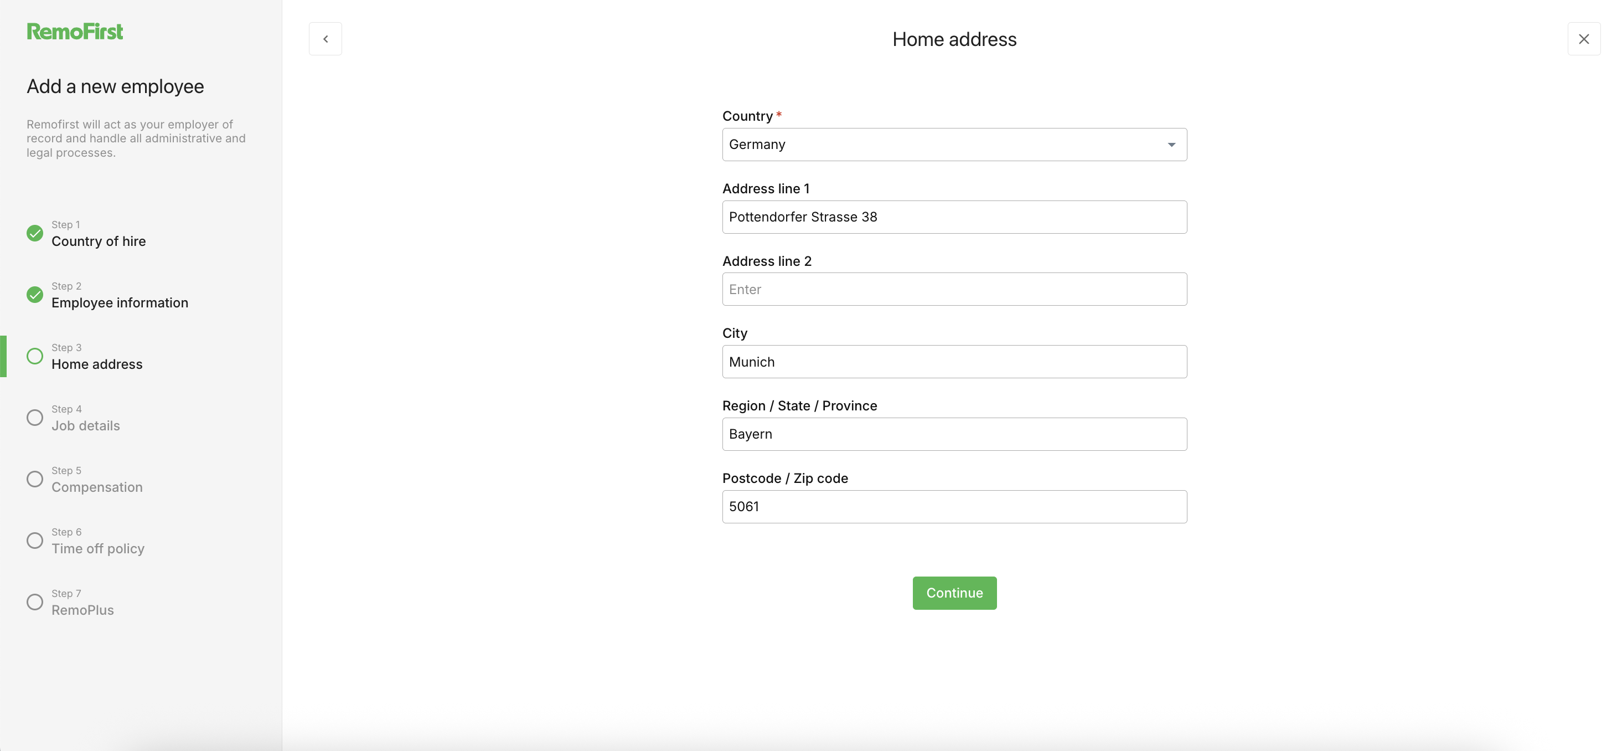Image resolution: width=1622 pixels, height=751 pixels.
Task: Select Step 3 Home address
Action: [x=97, y=357]
